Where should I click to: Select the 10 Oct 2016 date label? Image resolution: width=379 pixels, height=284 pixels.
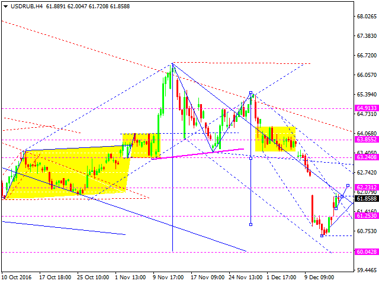[17, 277]
